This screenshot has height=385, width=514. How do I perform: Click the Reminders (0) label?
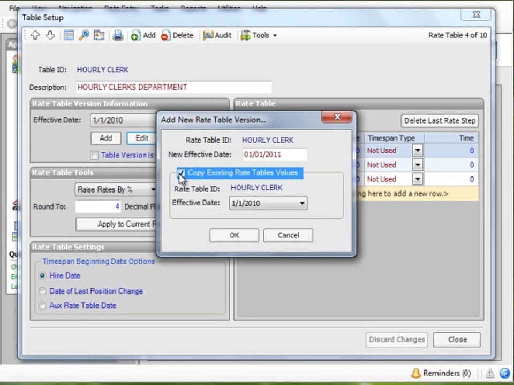(447, 373)
